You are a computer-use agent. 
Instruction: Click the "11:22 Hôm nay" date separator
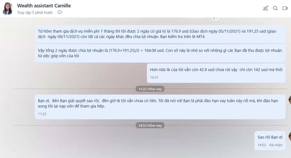click(x=150, y=89)
